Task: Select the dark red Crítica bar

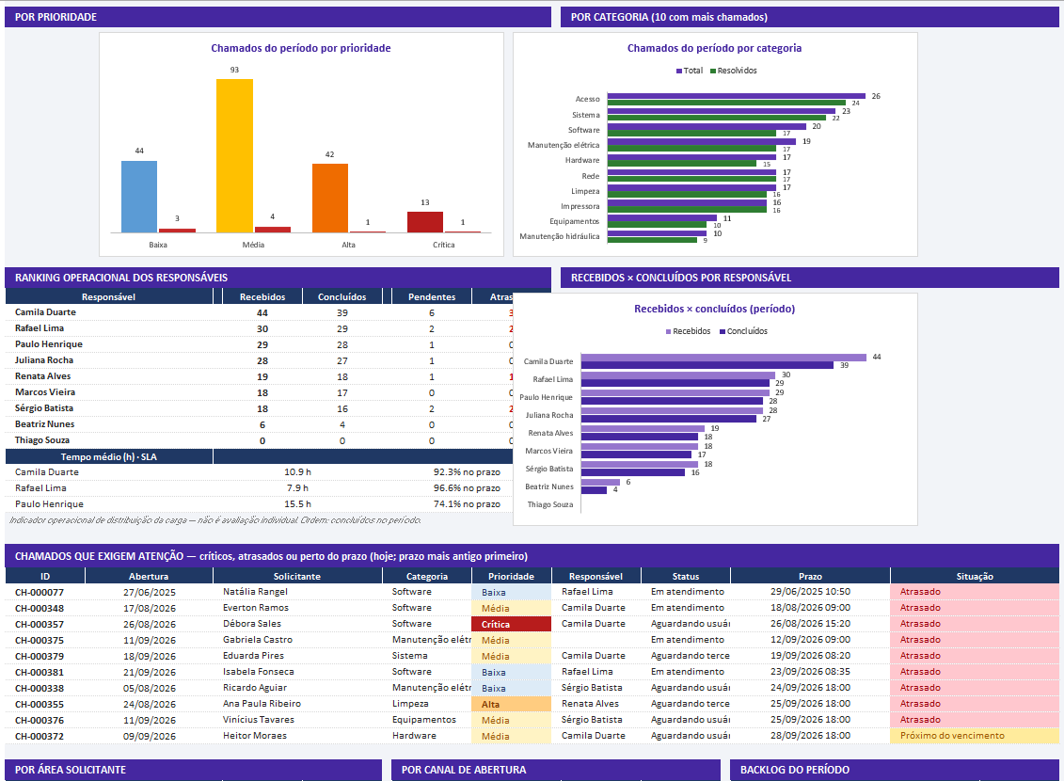Action: (x=425, y=222)
